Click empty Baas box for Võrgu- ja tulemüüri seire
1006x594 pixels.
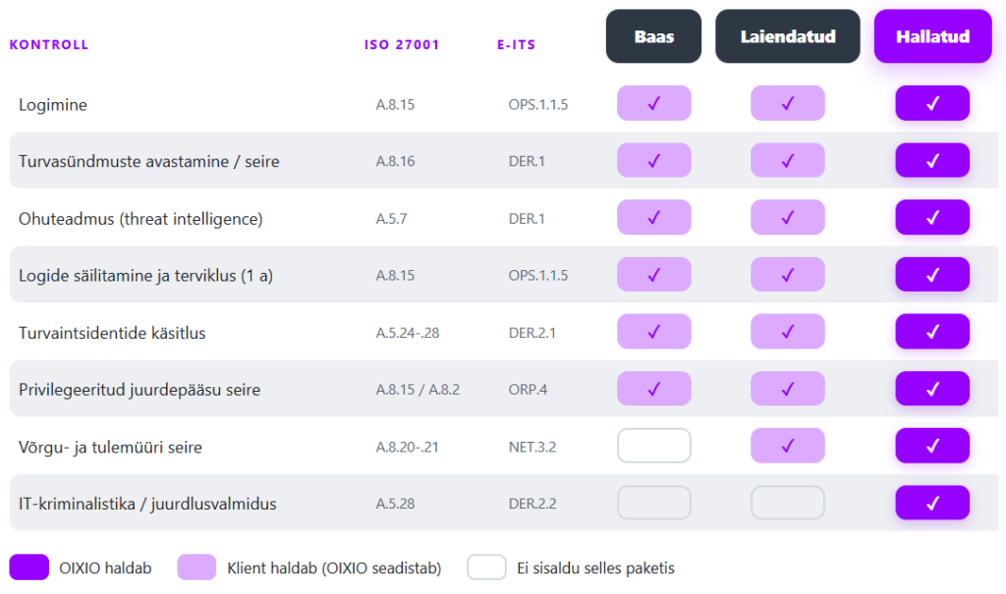(x=653, y=446)
